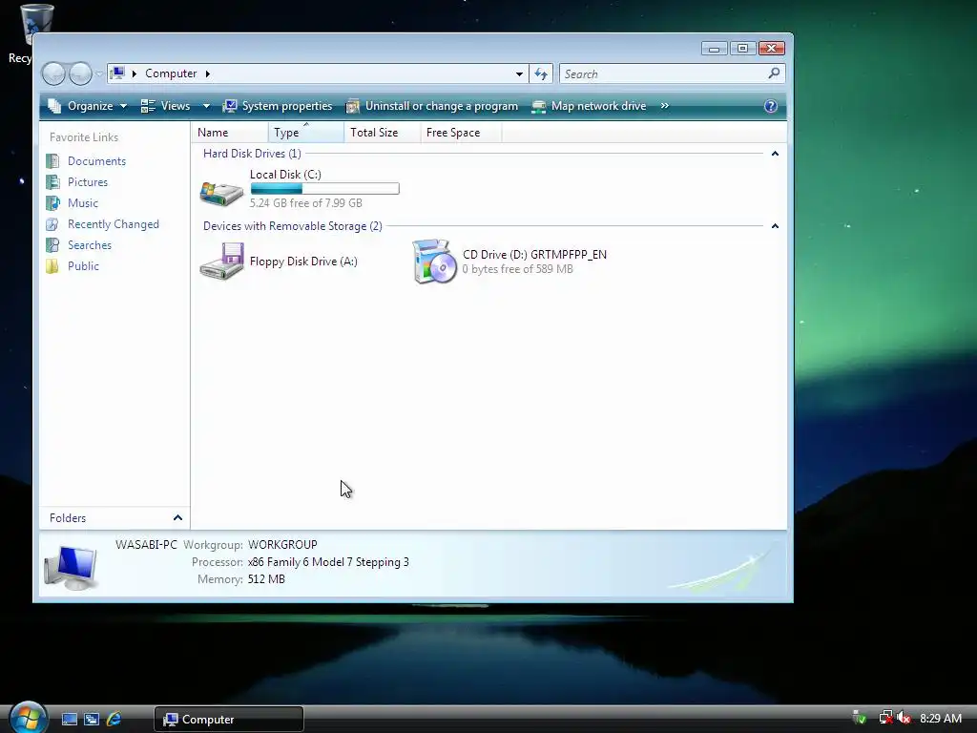The height and width of the screenshot is (733, 977).
Task: Open the Views dropdown arrow
Action: click(206, 106)
